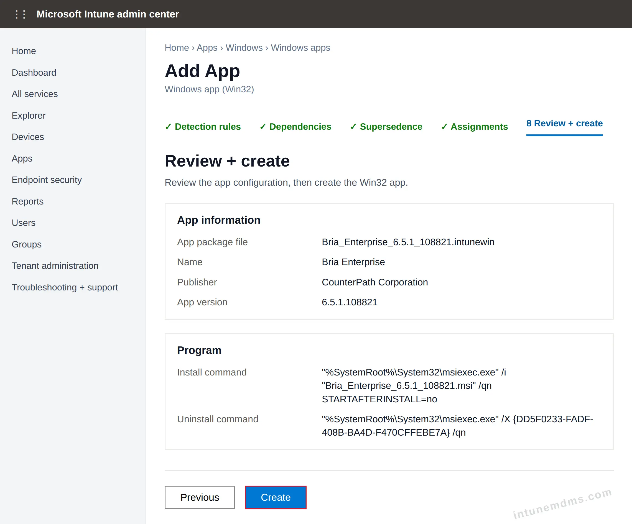Viewport: 632px width, 524px height.
Task: Open the app launcher grid icon
Action: click(x=20, y=14)
